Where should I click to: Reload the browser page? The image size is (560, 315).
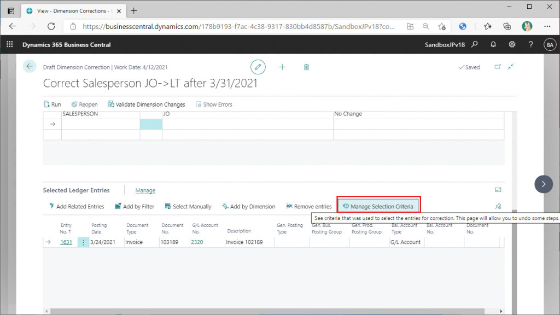coord(51,26)
